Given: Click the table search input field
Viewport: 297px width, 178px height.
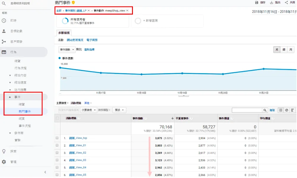Looking at the screenshot, I should pos(247,110).
